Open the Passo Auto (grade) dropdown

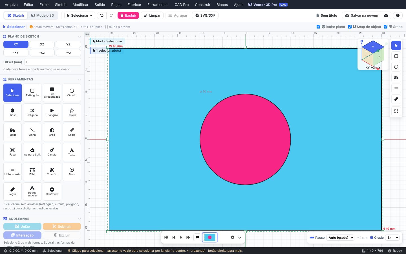click(x=340, y=238)
